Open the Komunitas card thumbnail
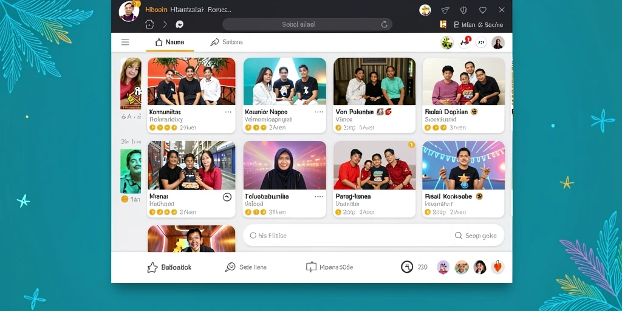Screen dimensions: 622x311 click(191, 81)
